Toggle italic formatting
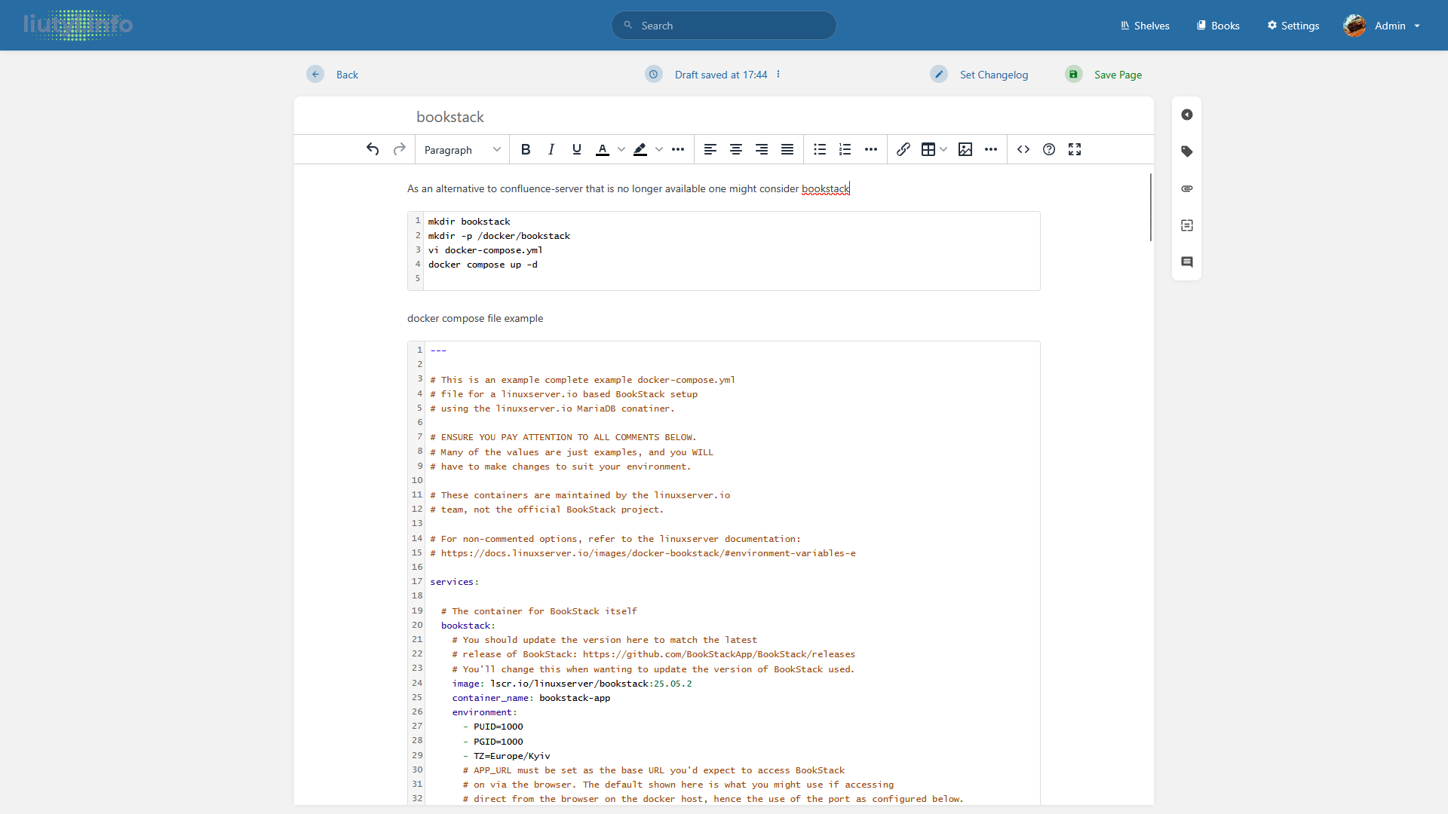The width and height of the screenshot is (1448, 814). [551, 149]
